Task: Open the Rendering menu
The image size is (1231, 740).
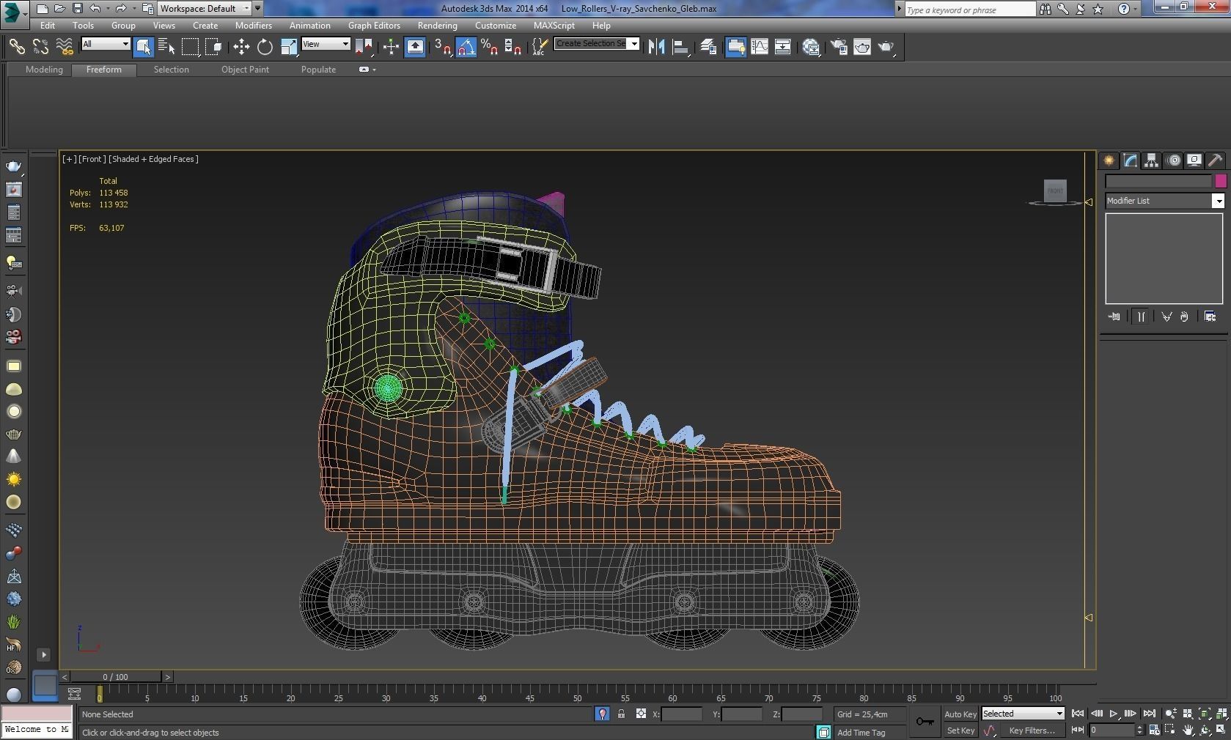Action: [x=437, y=26]
